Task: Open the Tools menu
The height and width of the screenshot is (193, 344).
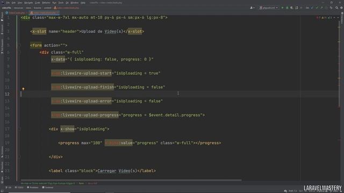Action: [x=61, y=3]
